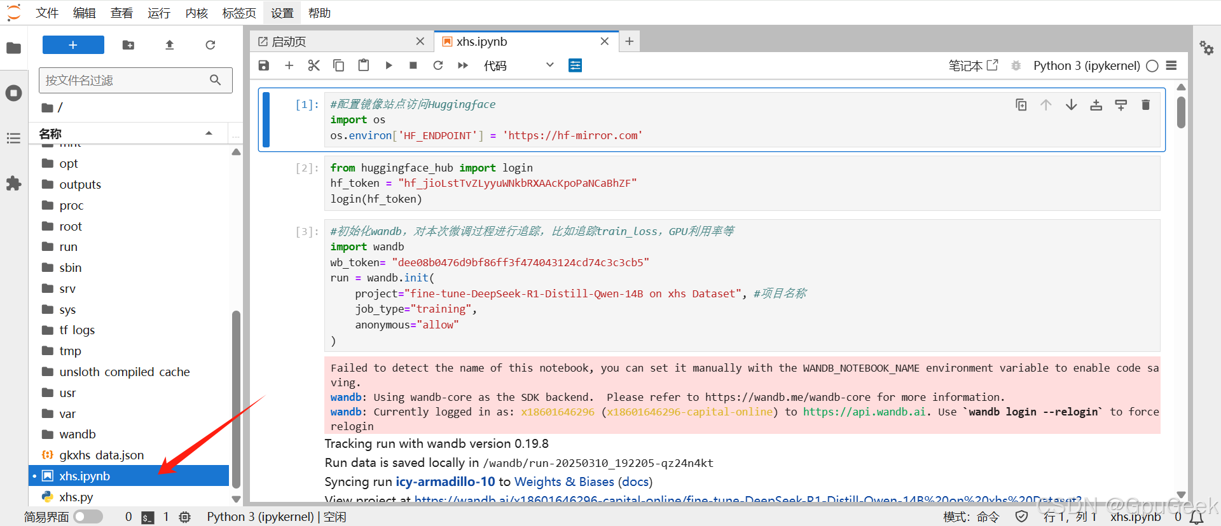Click the notebook vertical scrollbar thumb
The image size is (1221, 526).
[x=1181, y=112]
